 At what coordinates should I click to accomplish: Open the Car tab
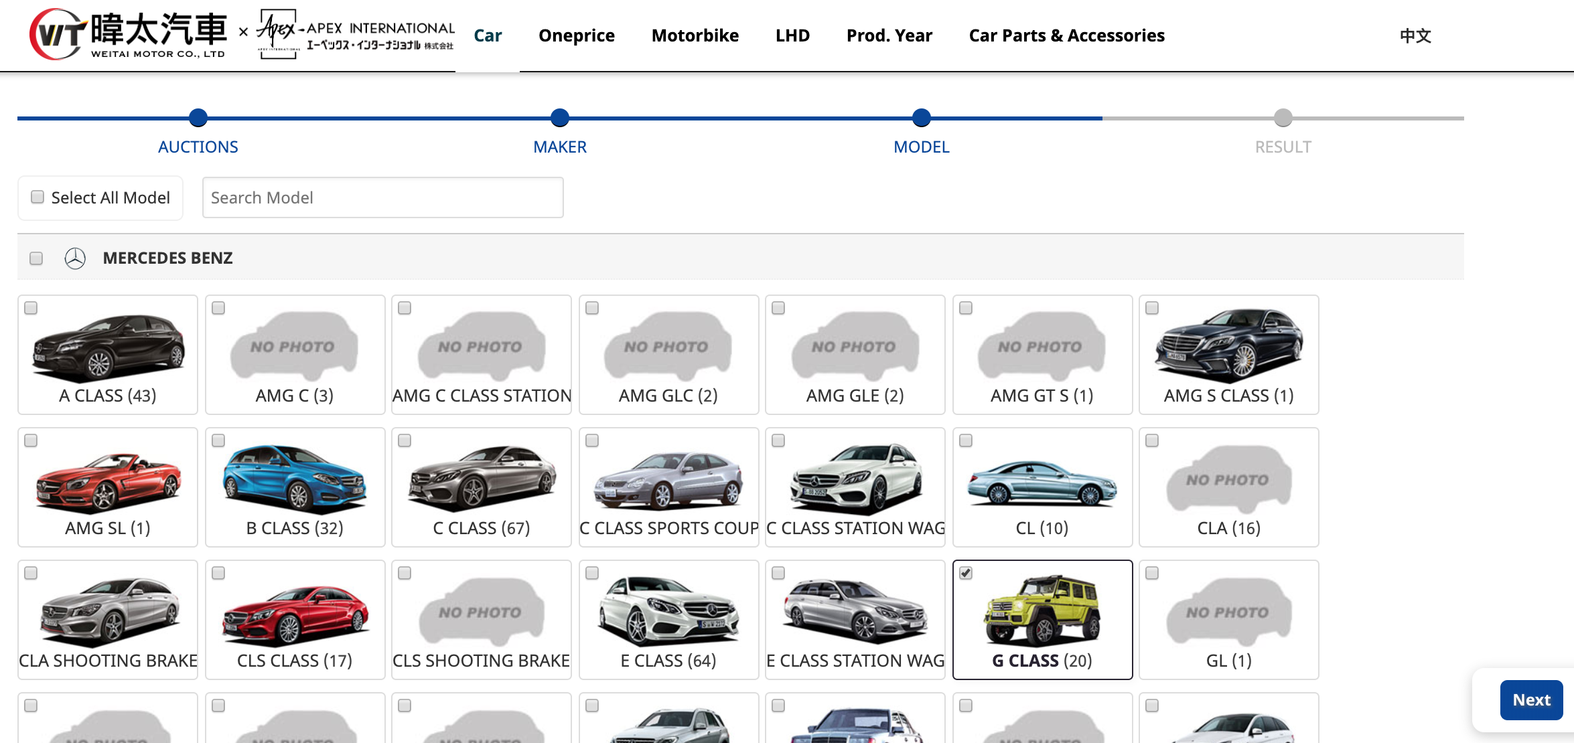(x=488, y=35)
